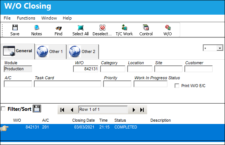The image size is (225, 145).
Task: Click the Task Card input field
Action: [67, 84]
